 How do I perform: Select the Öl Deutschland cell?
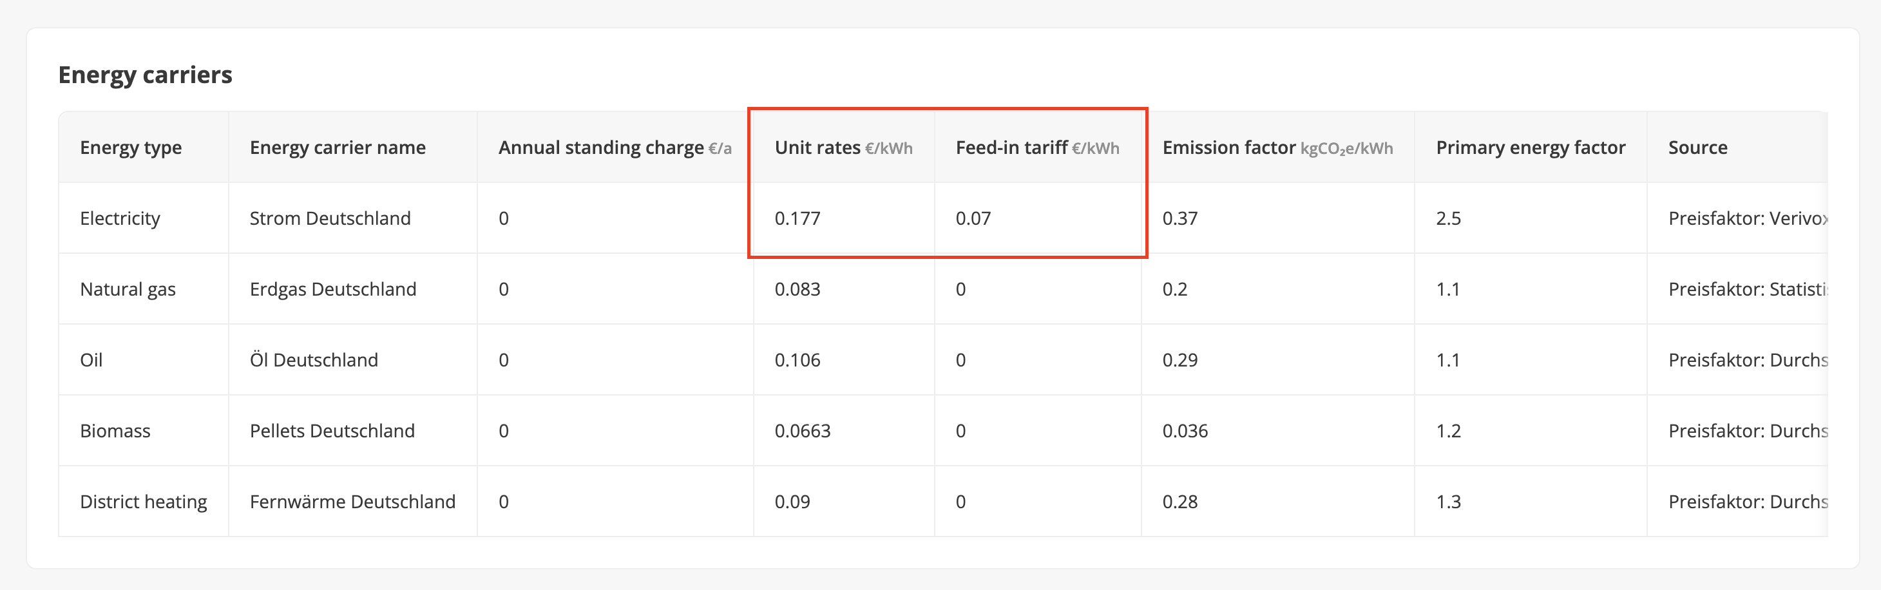[x=314, y=360]
